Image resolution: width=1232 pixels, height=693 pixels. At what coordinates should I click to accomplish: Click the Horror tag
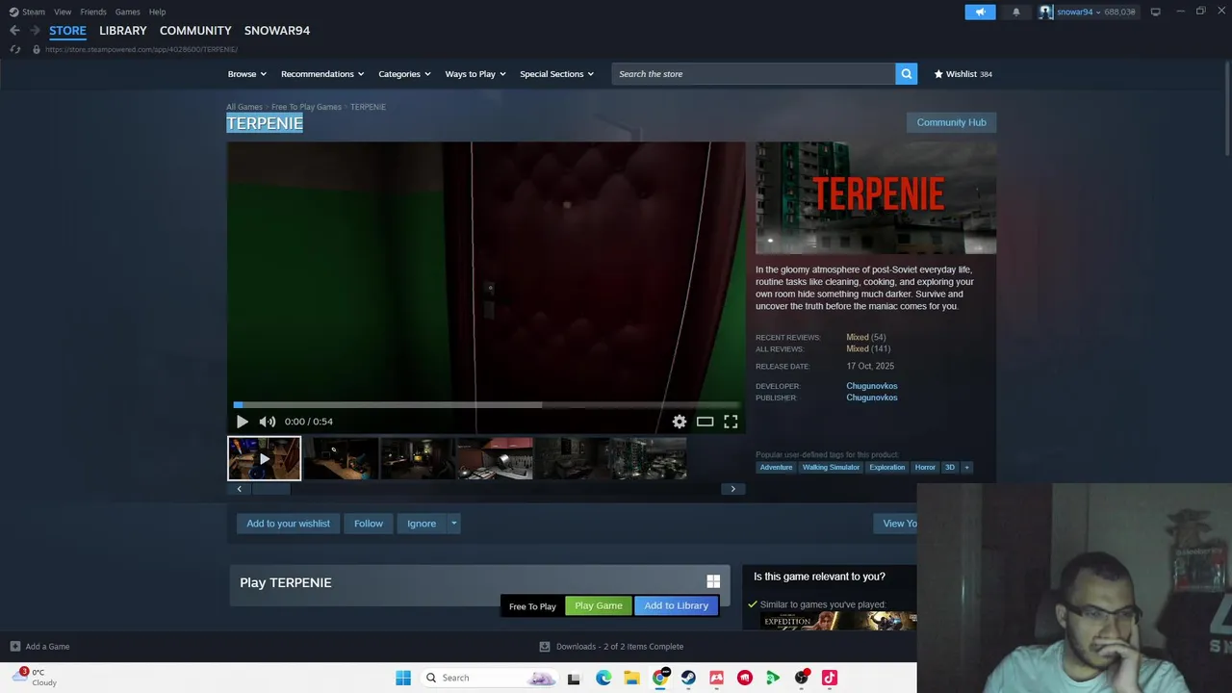tap(925, 467)
